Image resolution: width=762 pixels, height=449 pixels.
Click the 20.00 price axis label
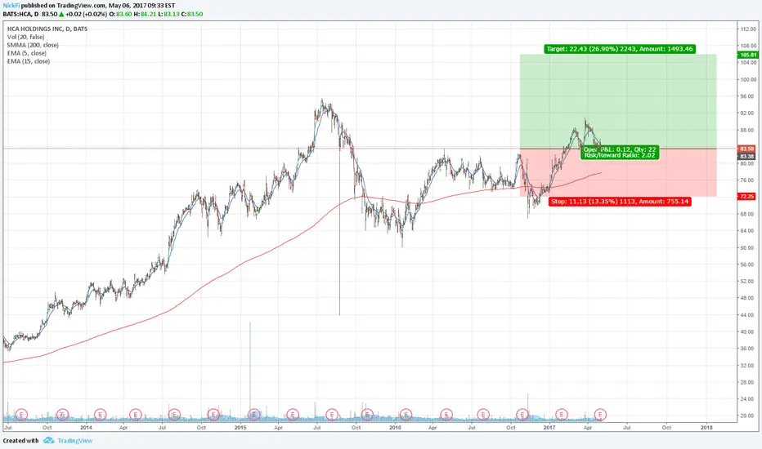click(x=747, y=416)
